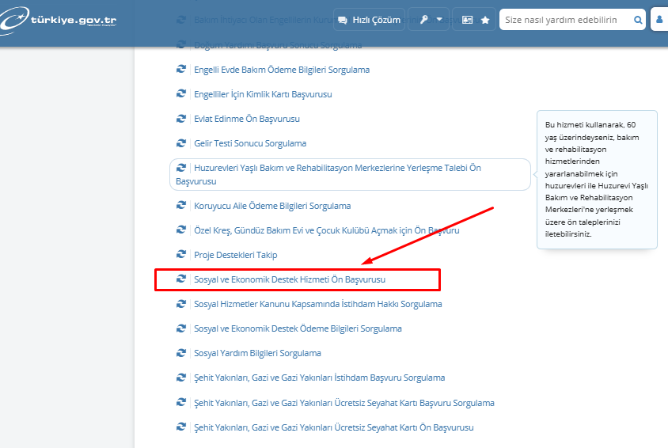
Task: Open favorites with the star icon
Action: (x=484, y=20)
